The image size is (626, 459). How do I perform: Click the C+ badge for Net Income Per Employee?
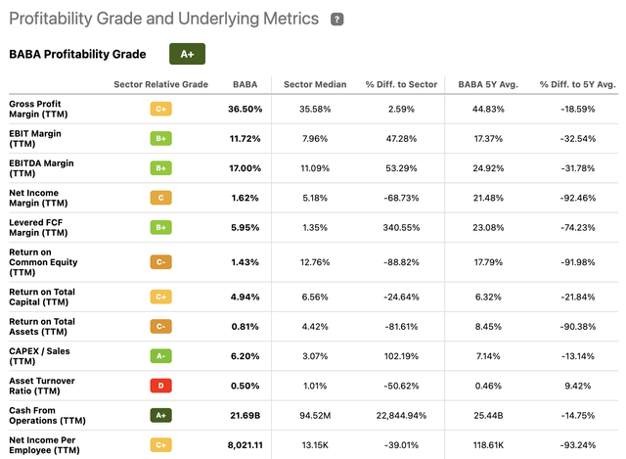[161, 447]
